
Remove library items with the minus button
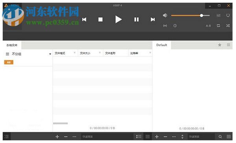[66, 137]
